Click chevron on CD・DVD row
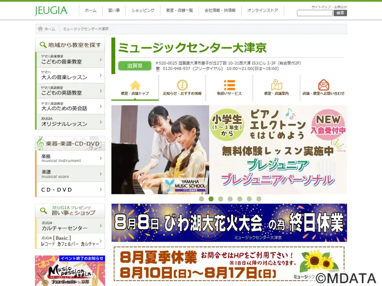Viewport: 382px width, 286px height. 101,189
